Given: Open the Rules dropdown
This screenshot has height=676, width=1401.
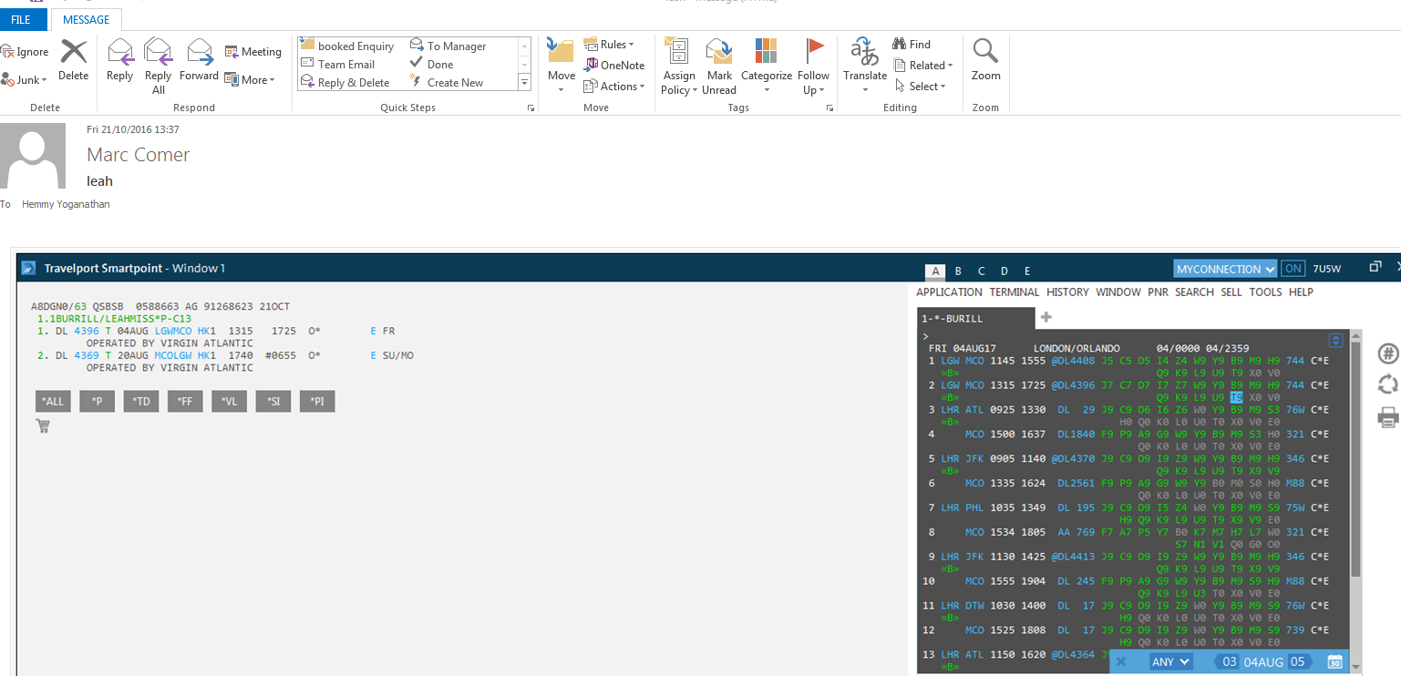Looking at the screenshot, I should point(609,45).
